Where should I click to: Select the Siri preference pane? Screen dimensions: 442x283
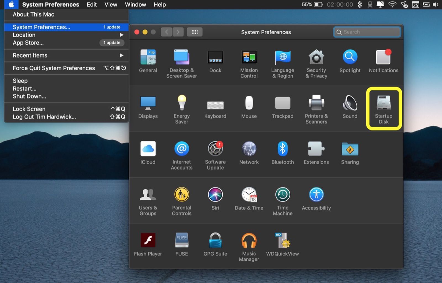click(215, 195)
